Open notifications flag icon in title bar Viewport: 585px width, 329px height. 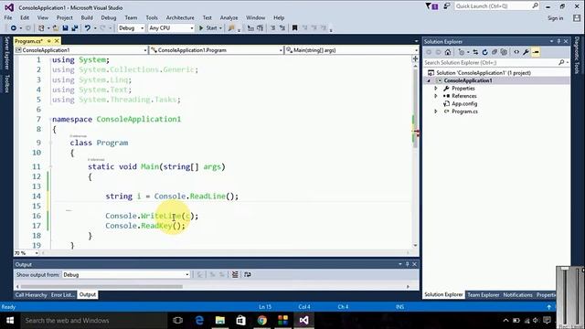click(432, 6)
